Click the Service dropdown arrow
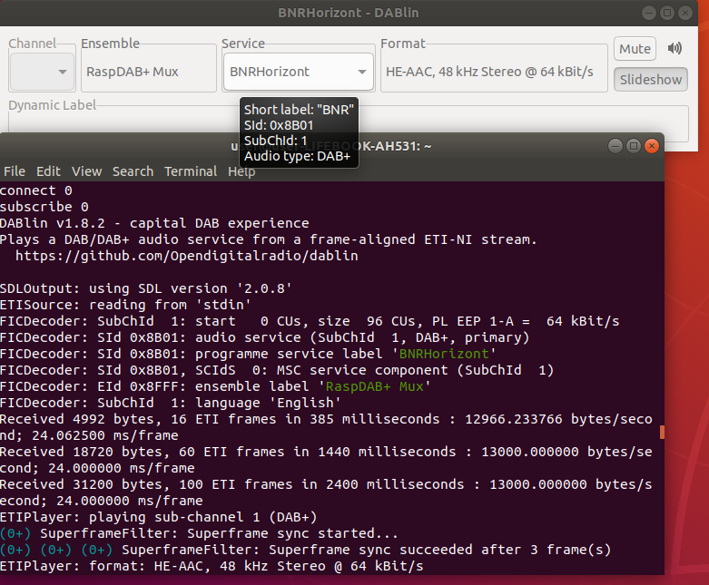Viewport: 709px width, 585px height. 361,72
